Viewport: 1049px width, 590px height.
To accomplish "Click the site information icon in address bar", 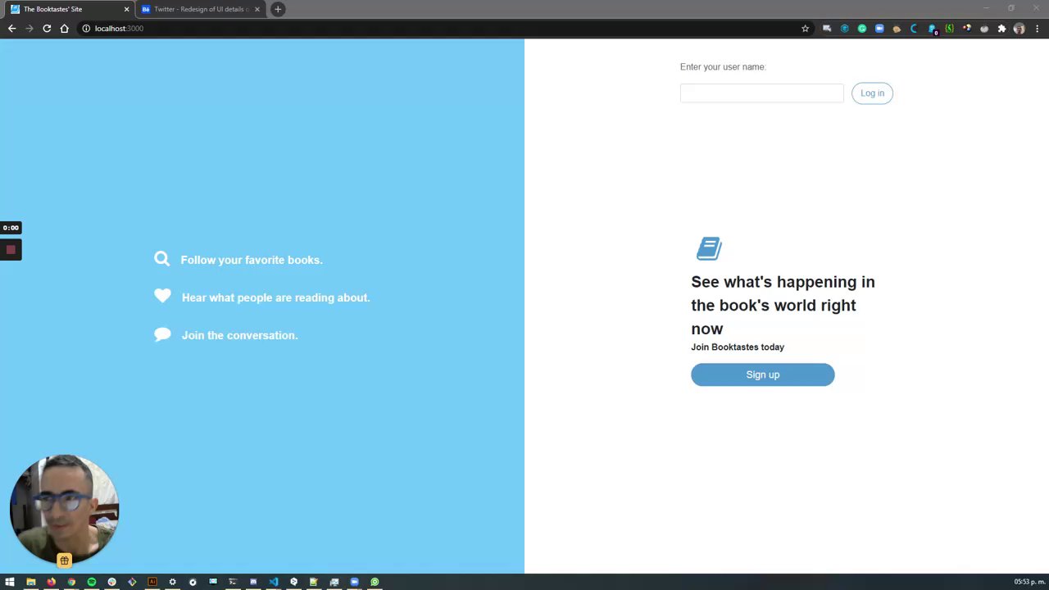I will point(86,28).
